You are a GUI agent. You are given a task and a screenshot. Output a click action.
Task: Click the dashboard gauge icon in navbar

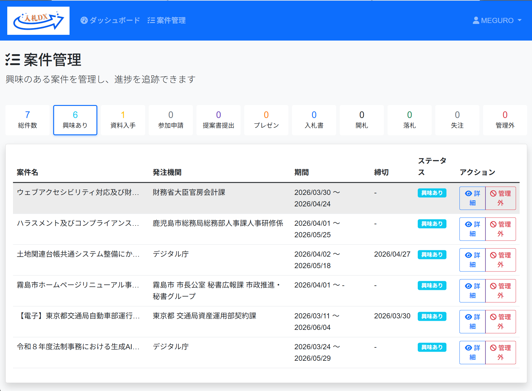[x=84, y=20]
